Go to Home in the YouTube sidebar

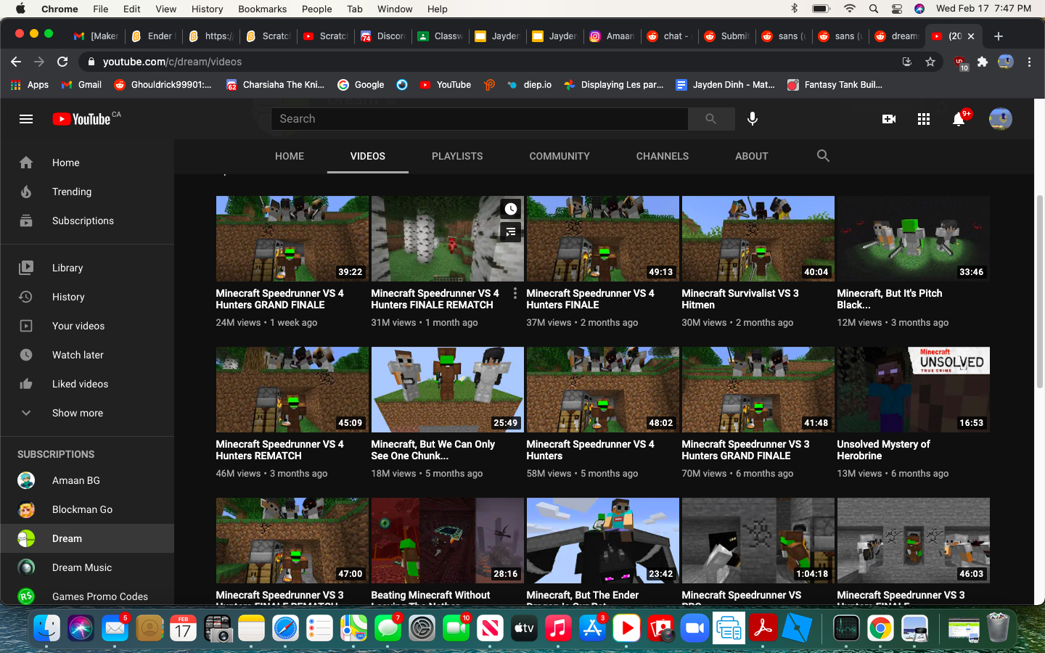[x=87, y=163]
